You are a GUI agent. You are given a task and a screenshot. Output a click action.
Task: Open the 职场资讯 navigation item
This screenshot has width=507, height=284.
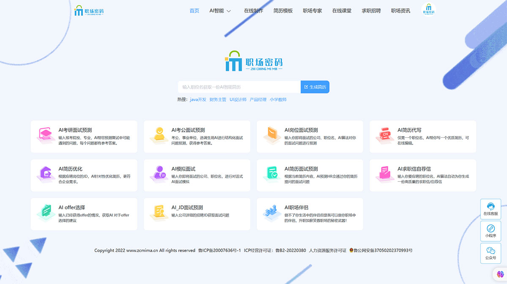click(x=400, y=11)
